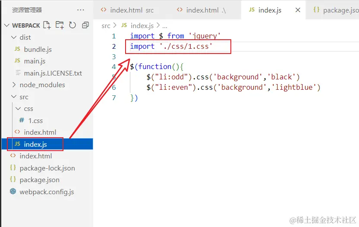Place cursor on './css/1.css' import path

(x=186, y=47)
